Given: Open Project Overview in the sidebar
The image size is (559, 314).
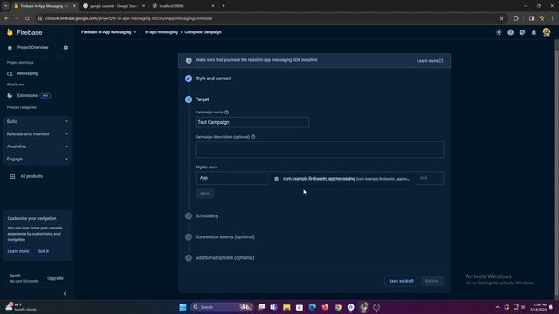Looking at the screenshot, I should click(32, 47).
